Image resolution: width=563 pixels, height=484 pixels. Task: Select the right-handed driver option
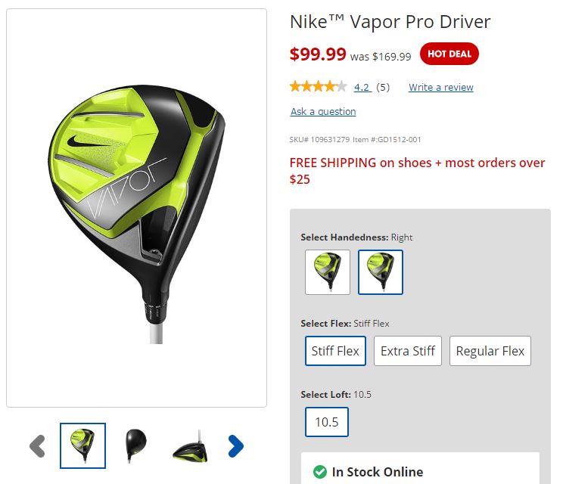tap(381, 272)
